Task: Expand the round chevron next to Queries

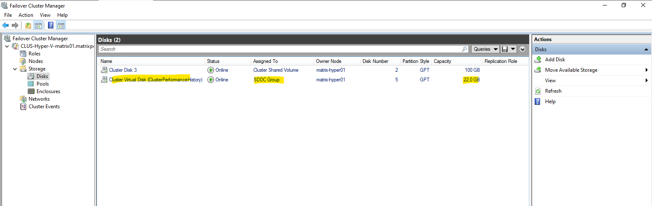Action: tap(522, 49)
